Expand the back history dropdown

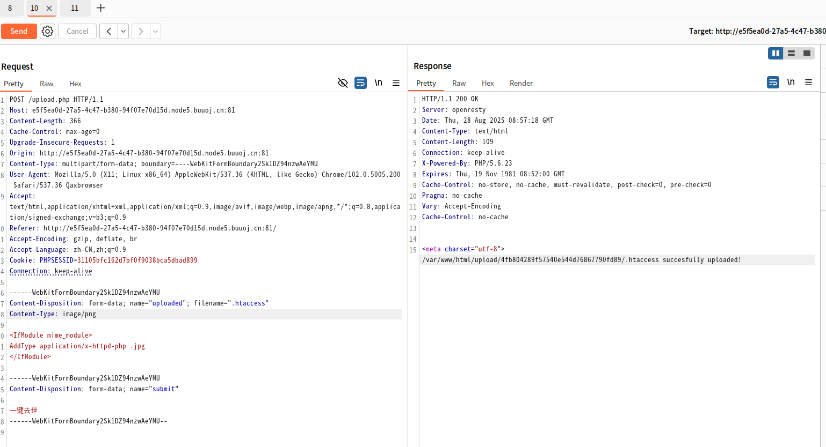point(124,31)
